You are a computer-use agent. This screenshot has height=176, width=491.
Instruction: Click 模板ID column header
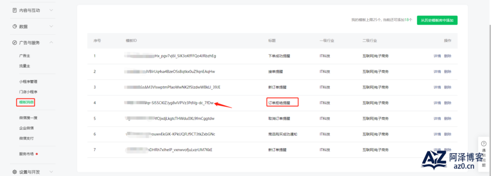click(x=131, y=41)
